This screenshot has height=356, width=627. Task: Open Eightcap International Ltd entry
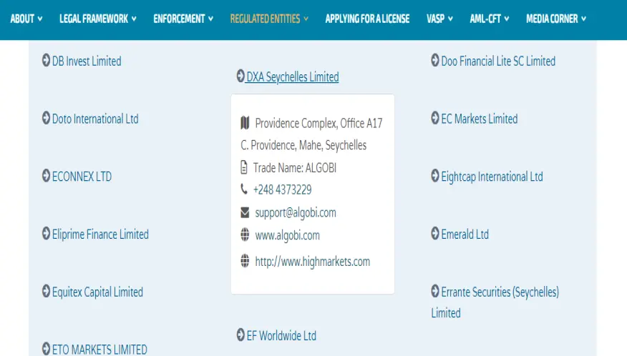click(x=492, y=177)
